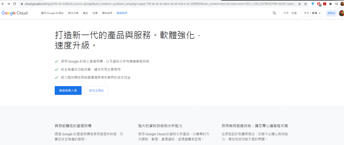Open the 定價 menu item
This screenshot has height=145, width=344.
coord(95,13)
